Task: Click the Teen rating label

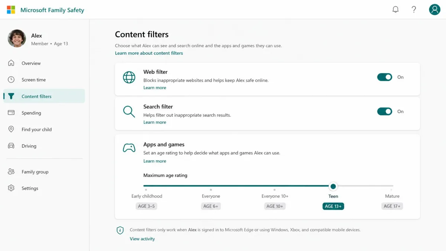Action: [333, 196]
